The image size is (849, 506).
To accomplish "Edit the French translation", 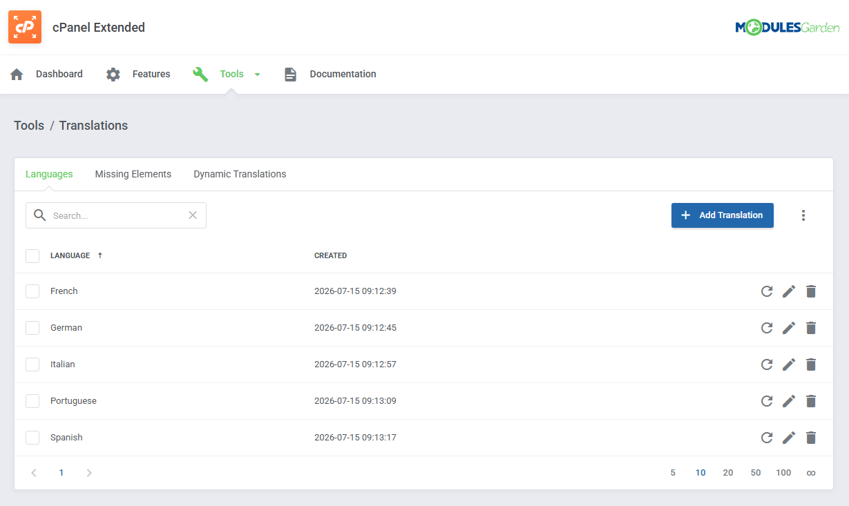I will pyautogui.click(x=789, y=291).
